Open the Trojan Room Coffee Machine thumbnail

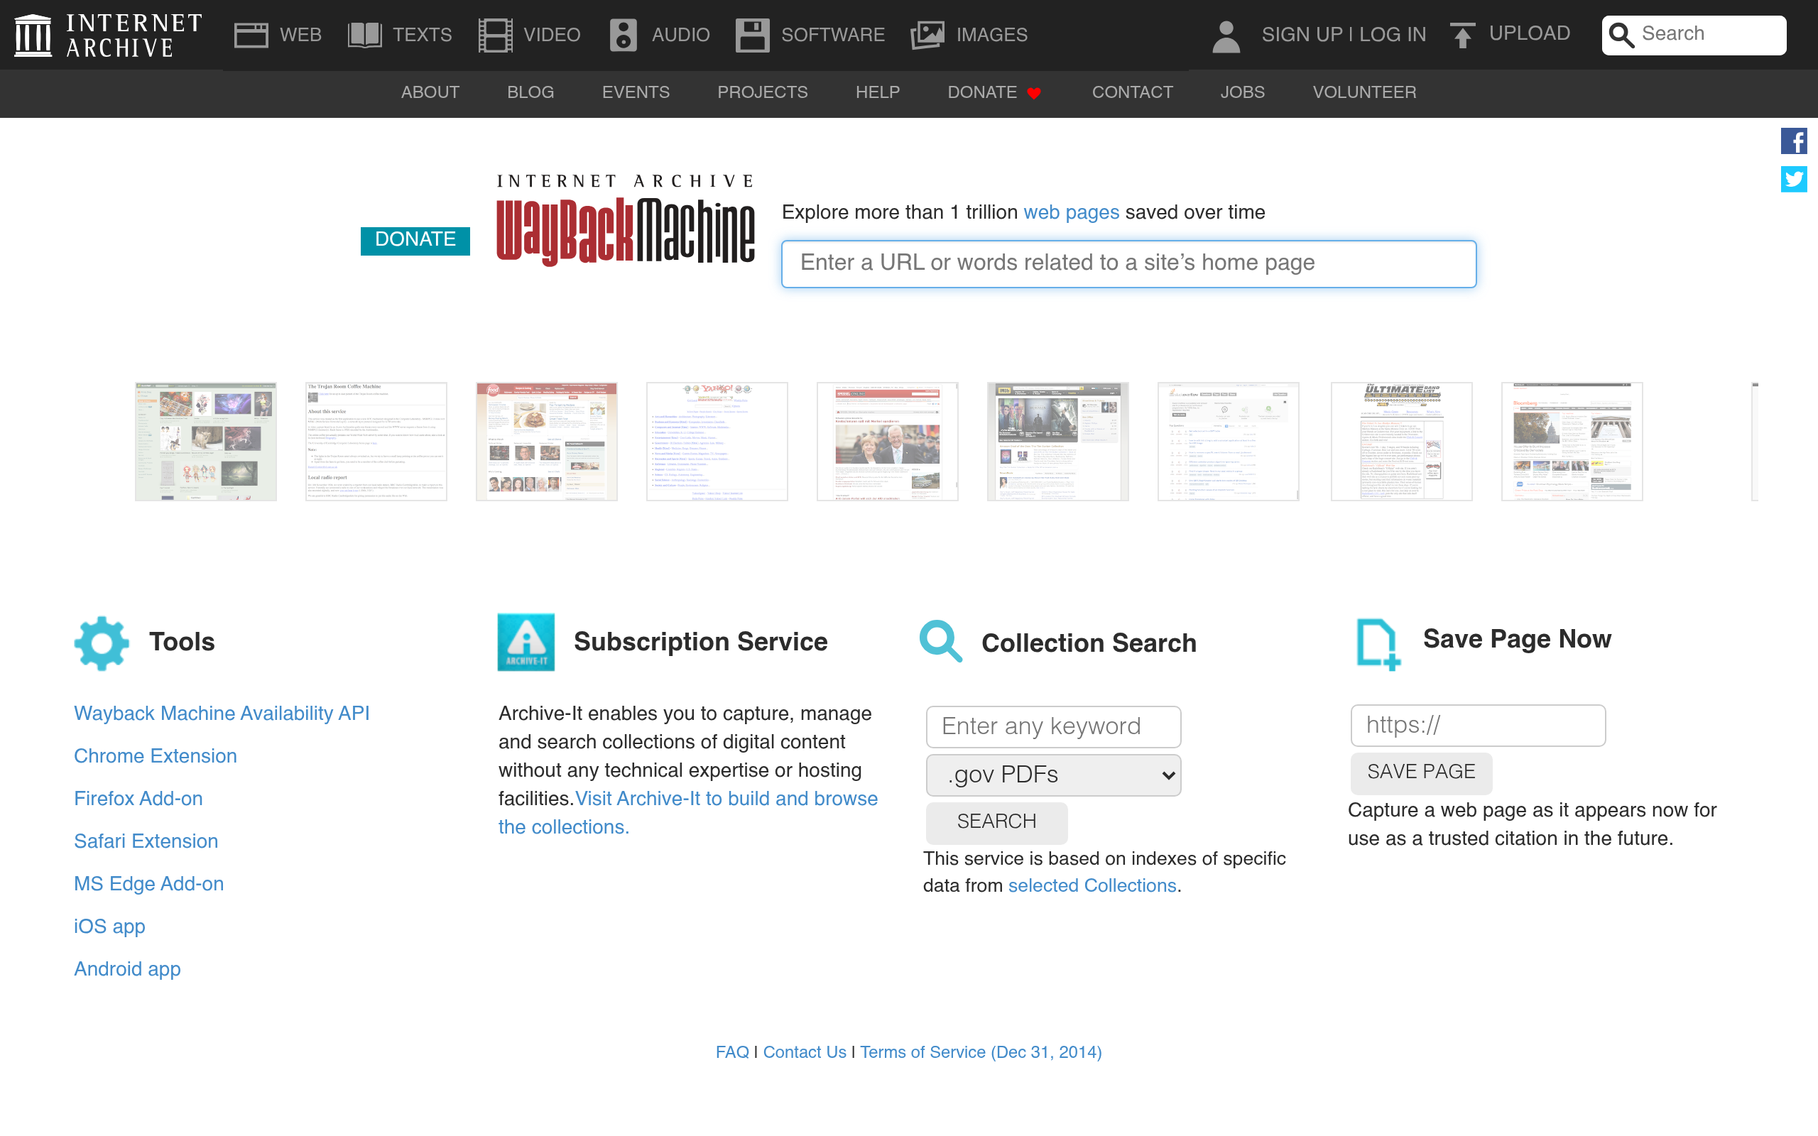376,440
